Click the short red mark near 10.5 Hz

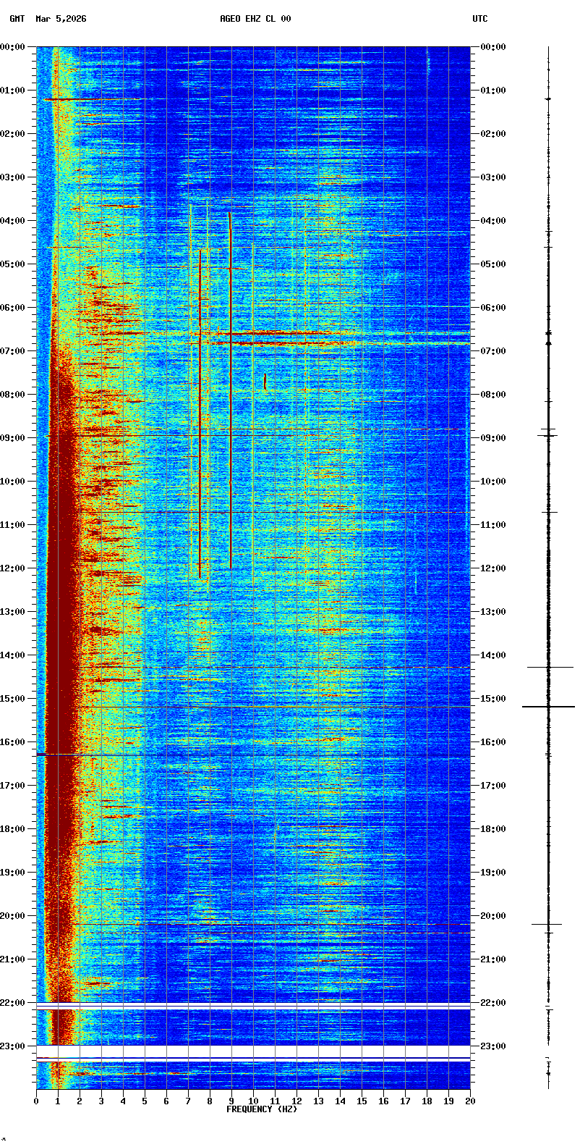coord(265,381)
